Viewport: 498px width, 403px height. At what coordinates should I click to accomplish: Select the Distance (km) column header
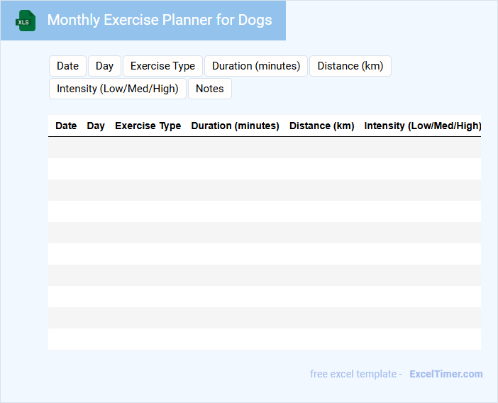pos(321,126)
